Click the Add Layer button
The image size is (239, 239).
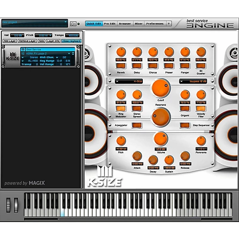(x=10, y=41)
